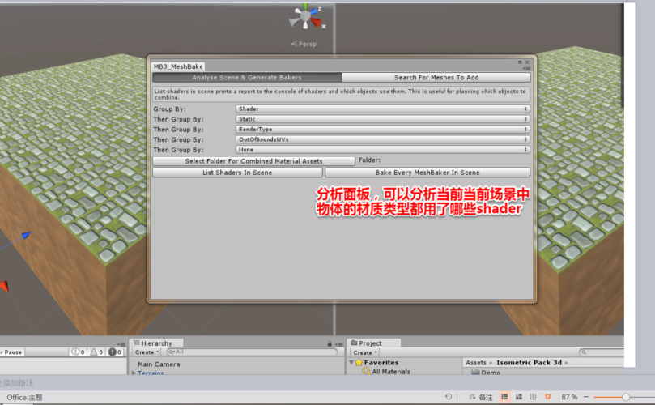Toggle console warning messages filter
655x405 pixels.
click(96, 352)
